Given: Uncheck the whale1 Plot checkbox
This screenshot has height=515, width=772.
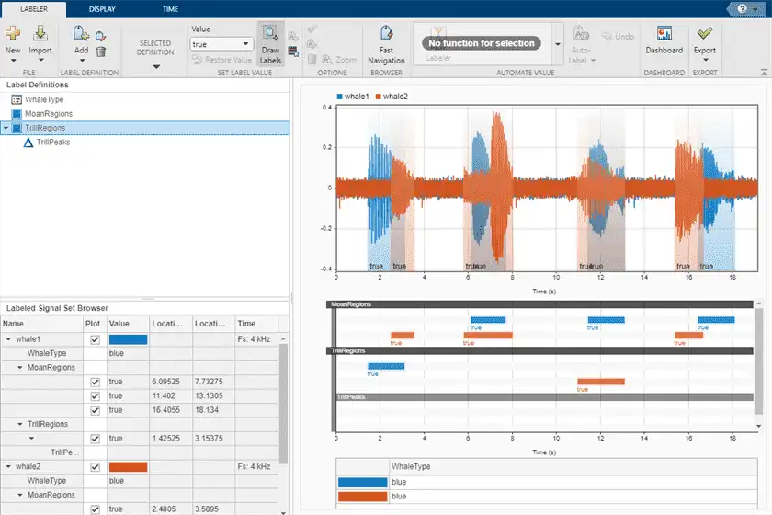Looking at the screenshot, I should [95, 339].
